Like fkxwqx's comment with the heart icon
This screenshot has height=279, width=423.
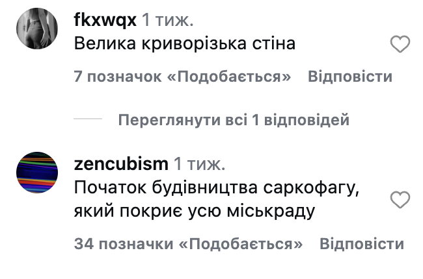[x=399, y=45]
